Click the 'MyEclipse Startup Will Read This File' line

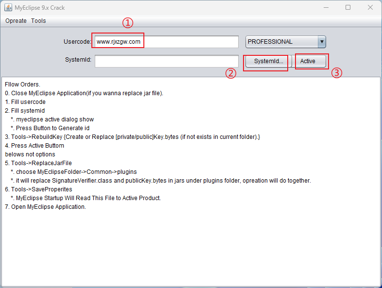point(86,198)
